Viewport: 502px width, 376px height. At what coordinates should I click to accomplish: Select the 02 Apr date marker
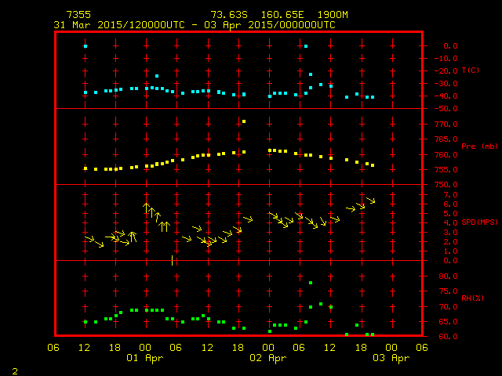coord(268,358)
